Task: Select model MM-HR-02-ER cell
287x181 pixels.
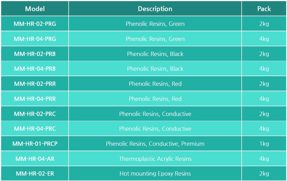Action: click(35, 174)
